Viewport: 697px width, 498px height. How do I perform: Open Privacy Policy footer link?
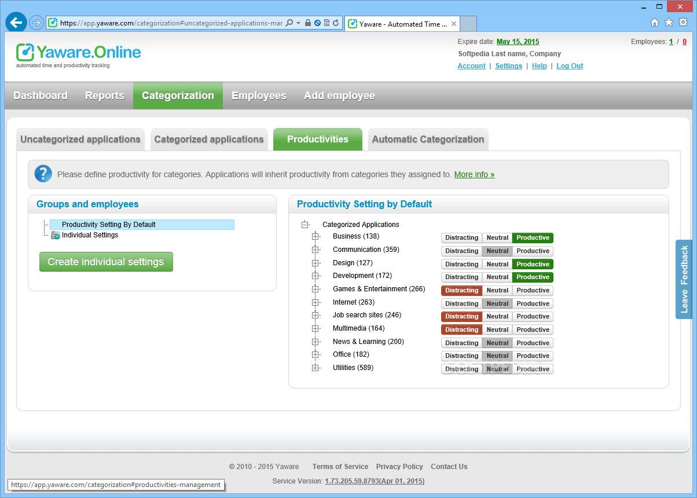(x=399, y=467)
